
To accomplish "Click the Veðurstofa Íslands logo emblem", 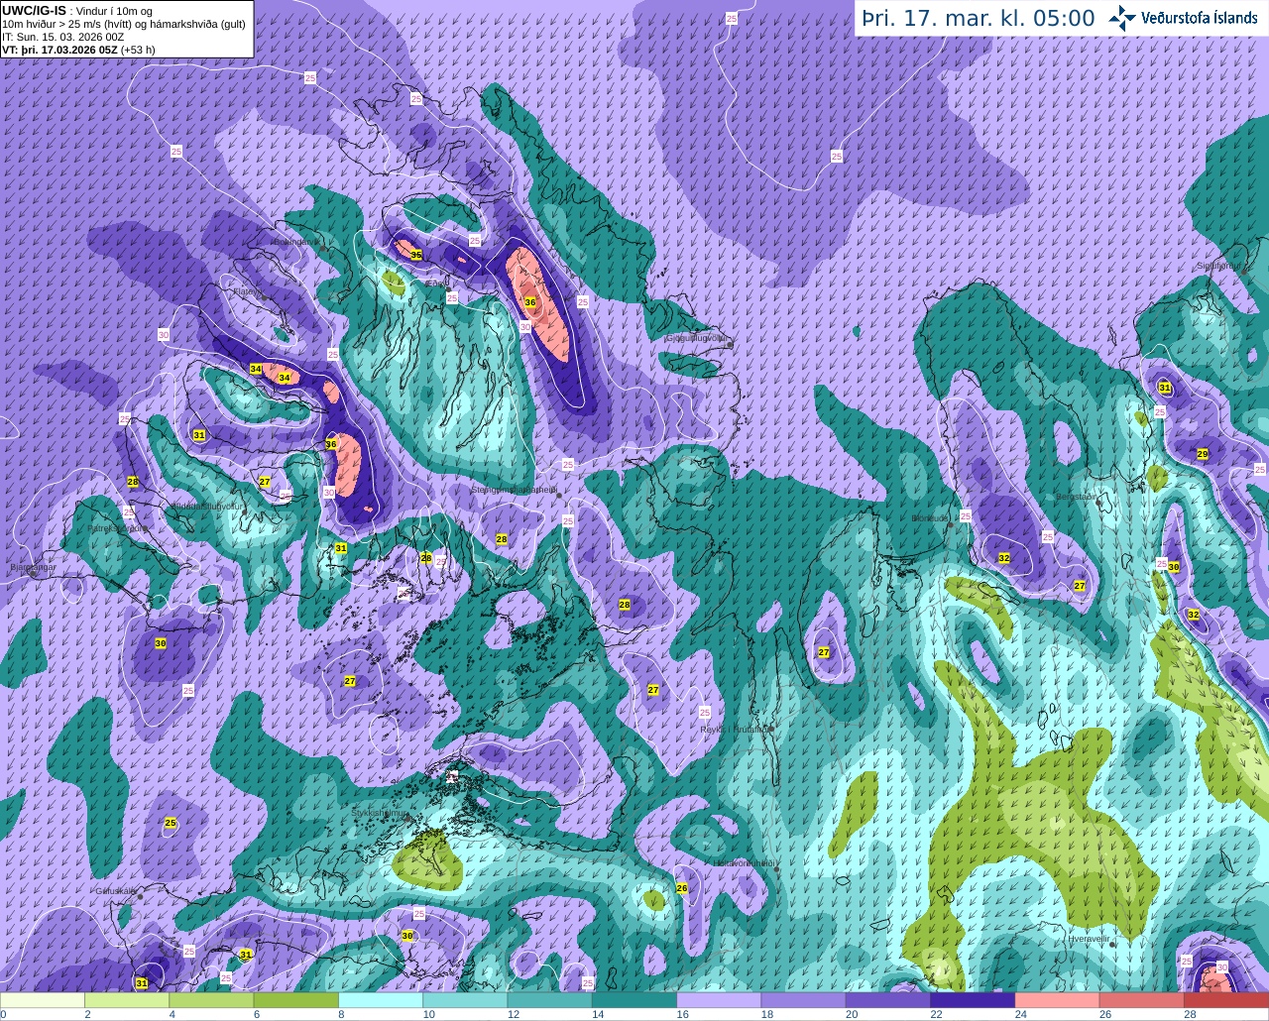I will click(1122, 18).
